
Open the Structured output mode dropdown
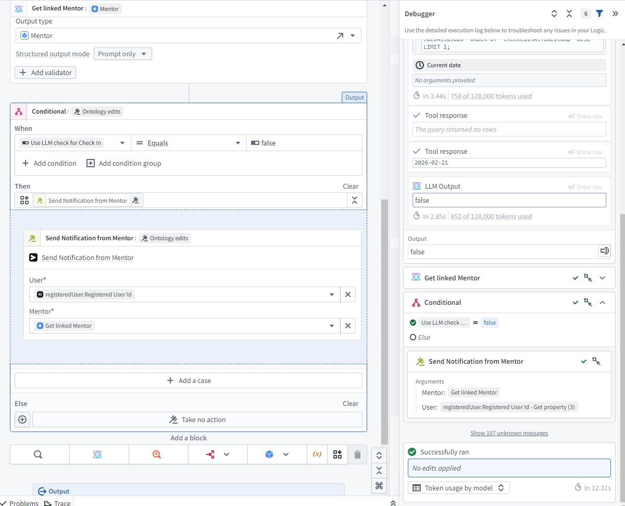123,54
